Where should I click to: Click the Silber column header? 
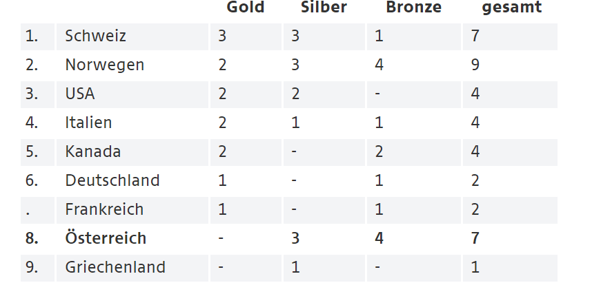(x=324, y=8)
